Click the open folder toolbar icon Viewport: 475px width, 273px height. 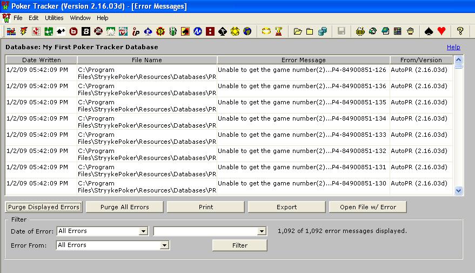(298, 31)
